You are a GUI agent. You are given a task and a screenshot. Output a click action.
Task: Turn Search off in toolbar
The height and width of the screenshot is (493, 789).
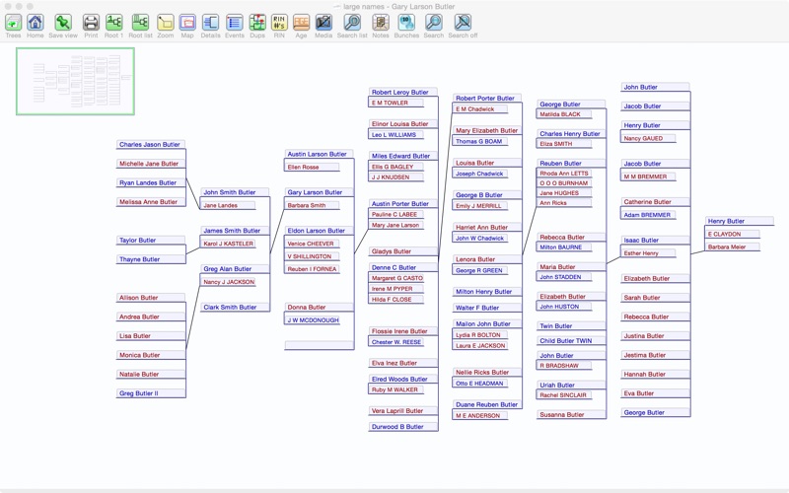463,23
